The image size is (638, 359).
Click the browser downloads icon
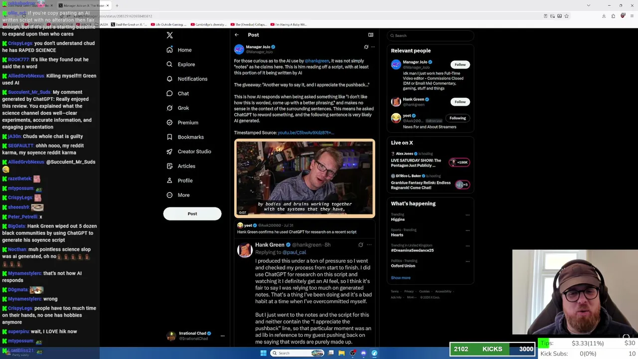[x=604, y=16]
